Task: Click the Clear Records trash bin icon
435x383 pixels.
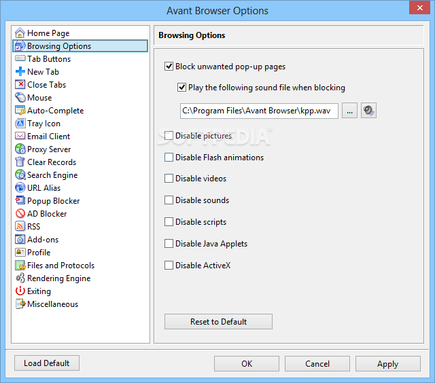Action: coord(20,162)
